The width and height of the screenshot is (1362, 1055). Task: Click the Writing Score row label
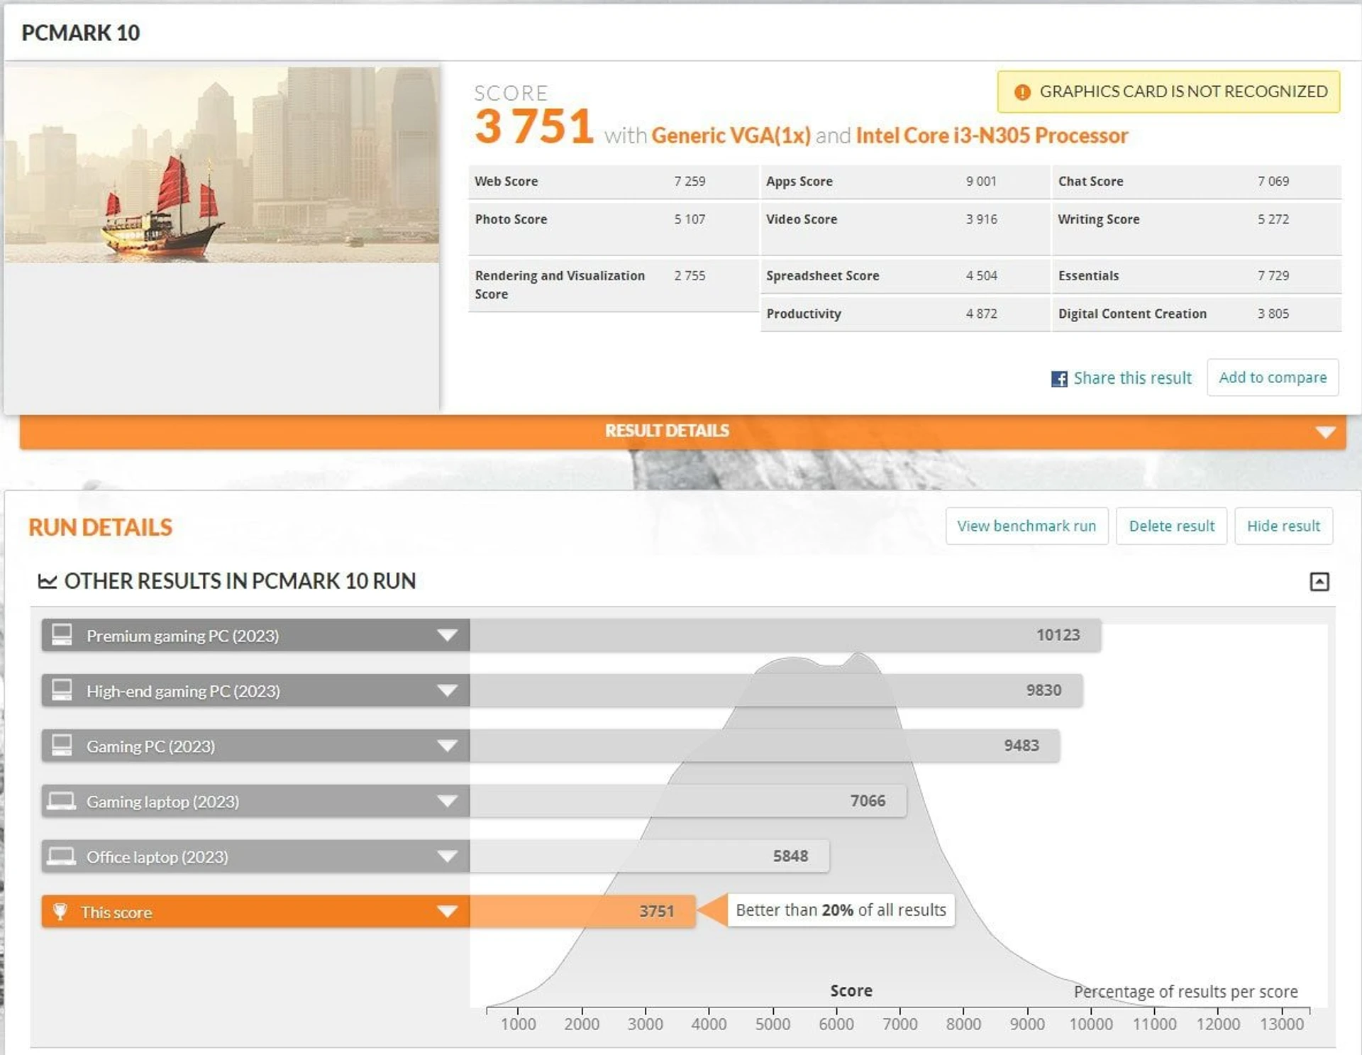[x=1099, y=219]
